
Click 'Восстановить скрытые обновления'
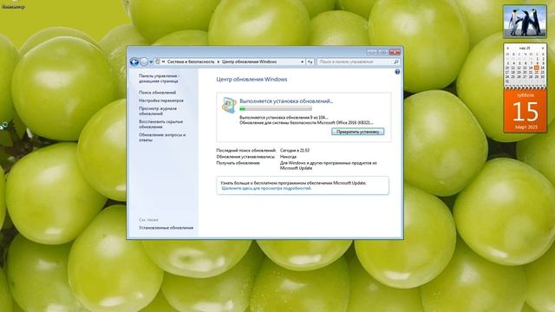(x=160, y=124)
